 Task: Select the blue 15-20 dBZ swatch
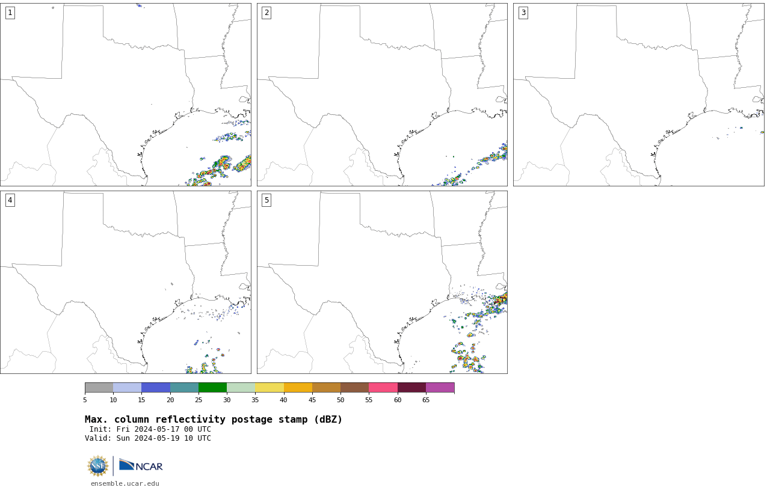tap(156, 387)
